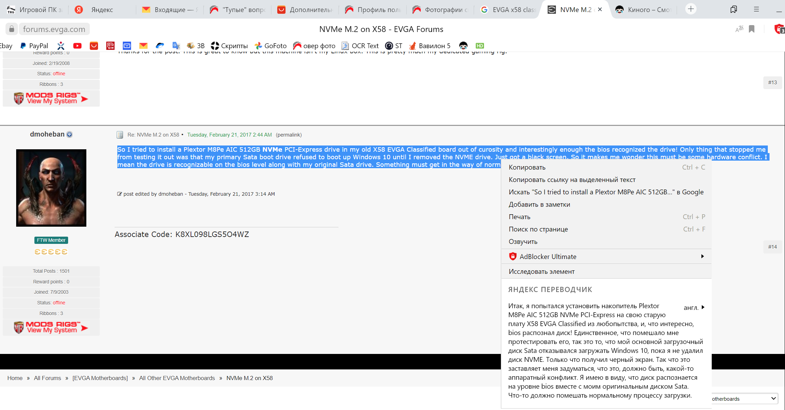Bookmark this page with the bookmark icon
The image size is (785, 410).
click(x=752, y=29)
